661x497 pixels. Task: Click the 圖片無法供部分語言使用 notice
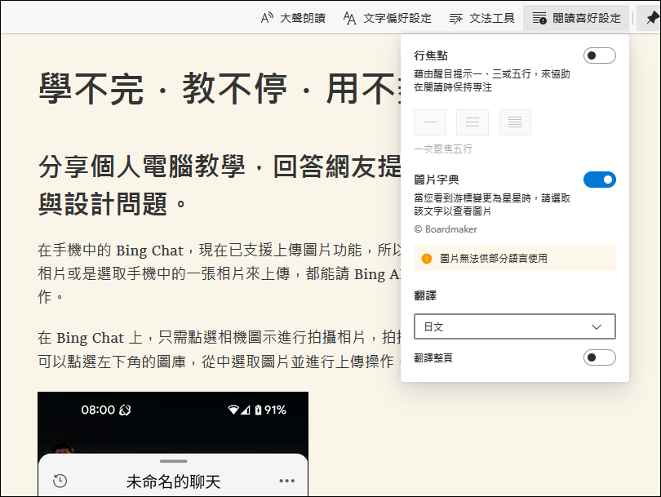coord(515,258)
